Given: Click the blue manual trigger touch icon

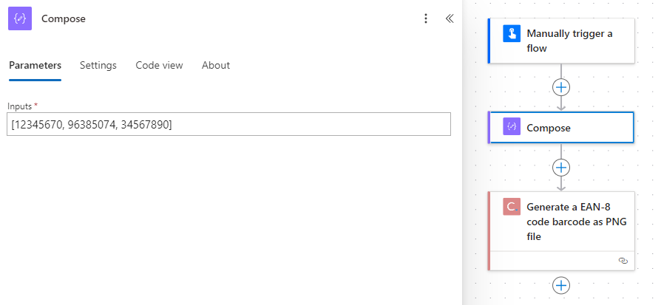Looking at the screenshot, I should tap(512, 34).
